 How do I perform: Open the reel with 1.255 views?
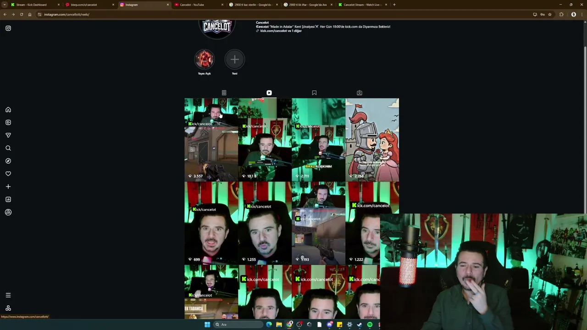pos(265,223)
